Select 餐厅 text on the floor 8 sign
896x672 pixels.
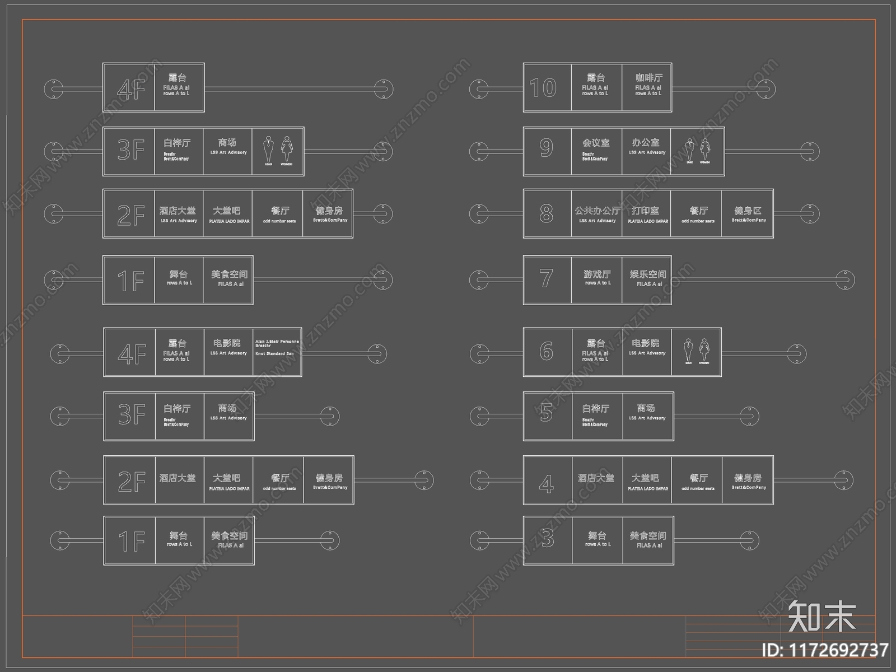click(698, 211)
